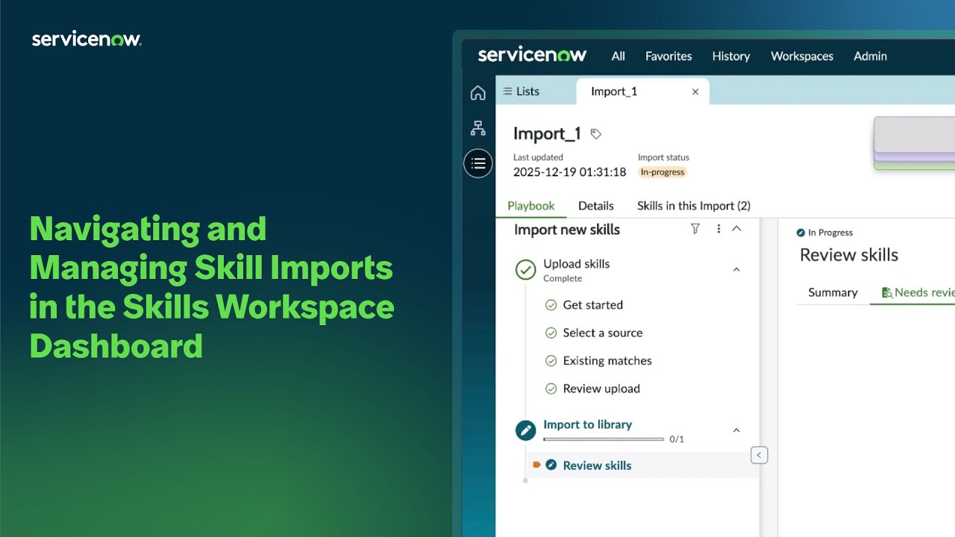Click the In-progress import status badge
This screenshot has height=537, width=955.
(x=663, y=172)
